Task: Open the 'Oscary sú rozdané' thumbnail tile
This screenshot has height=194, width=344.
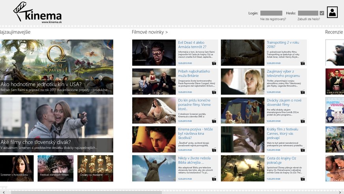Action: 95,168
